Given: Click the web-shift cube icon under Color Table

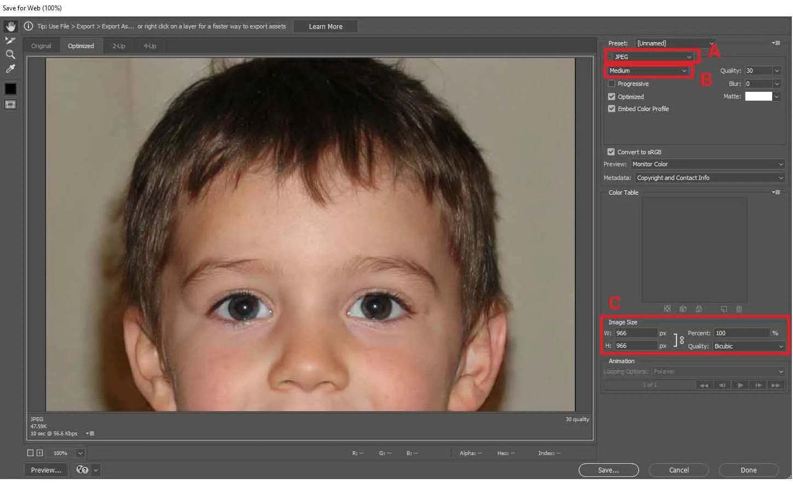Looking at the screenshot, I should coord(683,309).
